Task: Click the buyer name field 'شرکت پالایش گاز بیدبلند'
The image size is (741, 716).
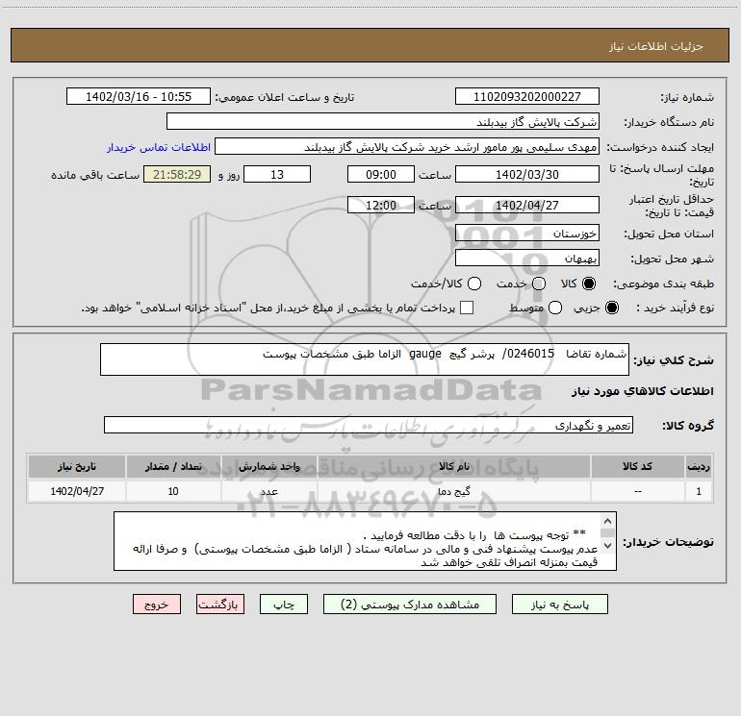Action: 383,121
